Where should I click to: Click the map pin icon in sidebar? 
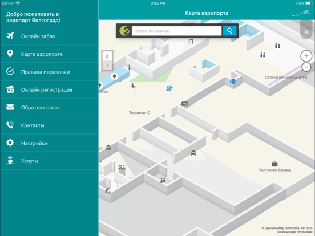[10, 54]
